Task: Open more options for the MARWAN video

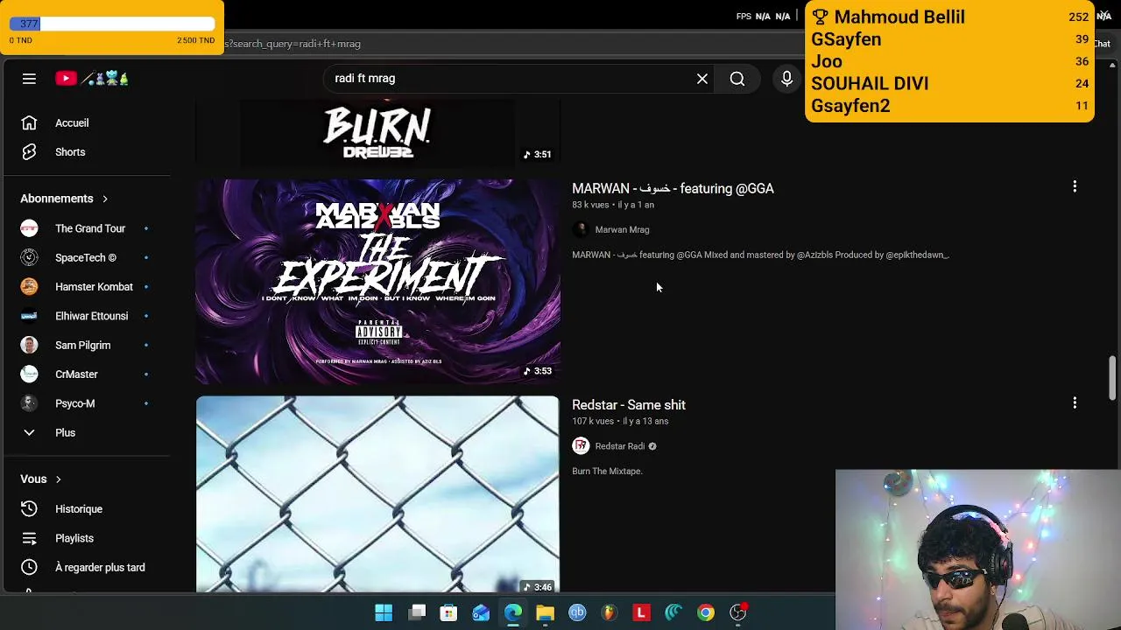Action: 1075,186
